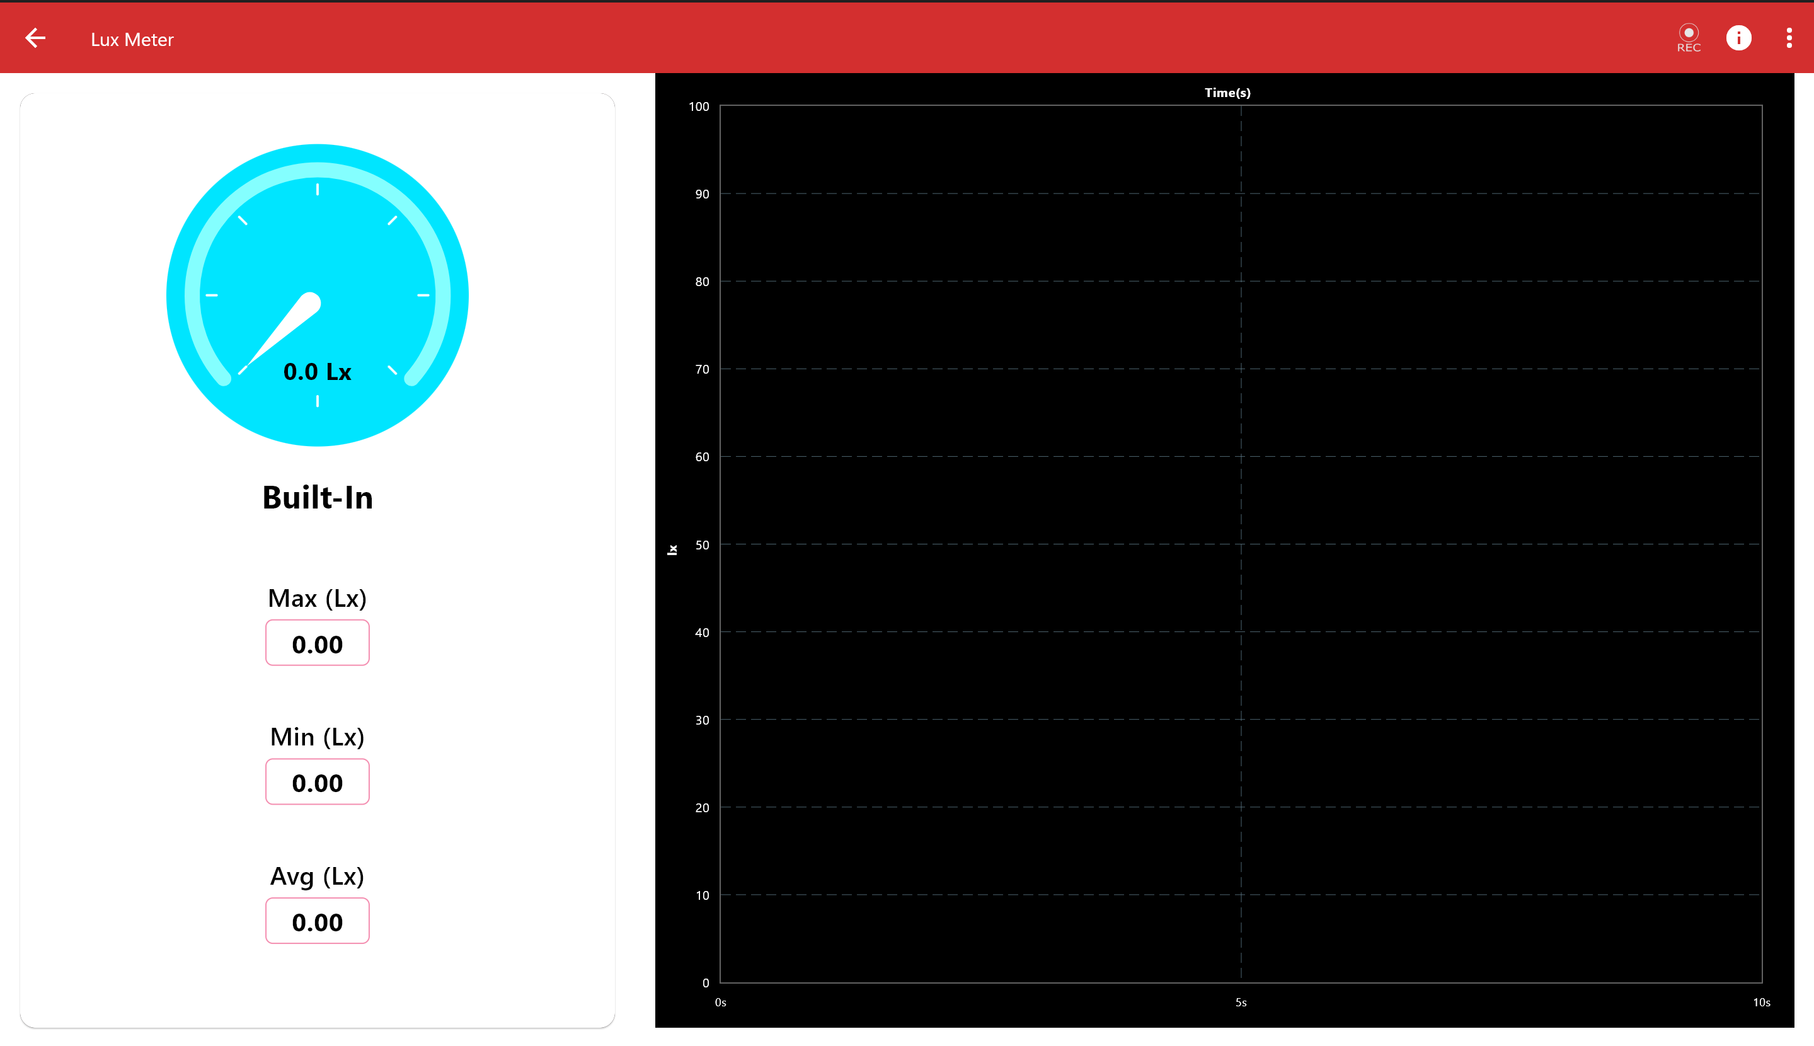Click the Min (Lx) value box

[x=317, y=781]
